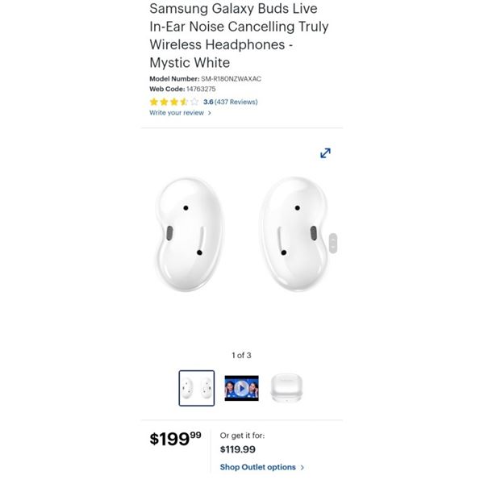Screen dimensions: 484x484
Task: Click the left earbud in main image
Action: pyautogui.click(x=189, y=234)
